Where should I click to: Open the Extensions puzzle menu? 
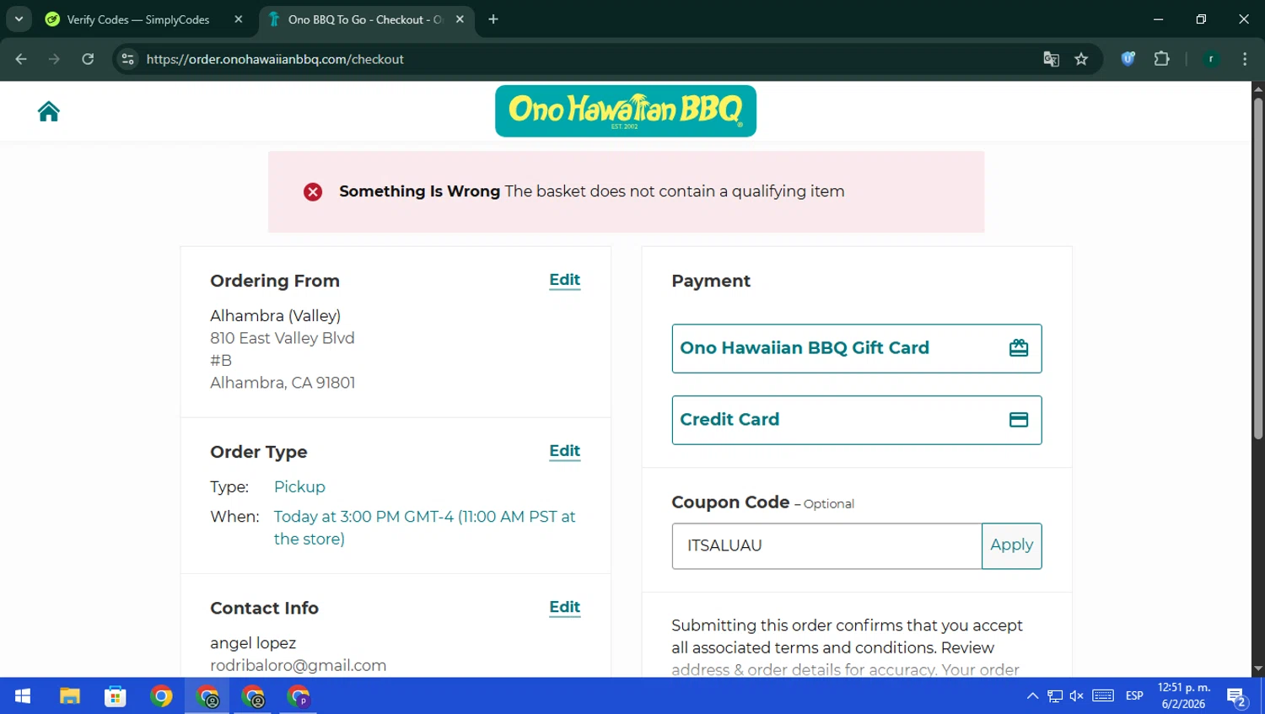point(1161,59)
